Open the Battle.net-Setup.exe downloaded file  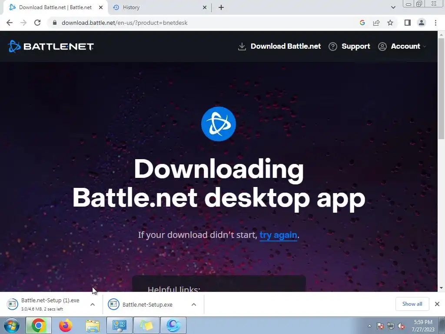coord(147,304)
